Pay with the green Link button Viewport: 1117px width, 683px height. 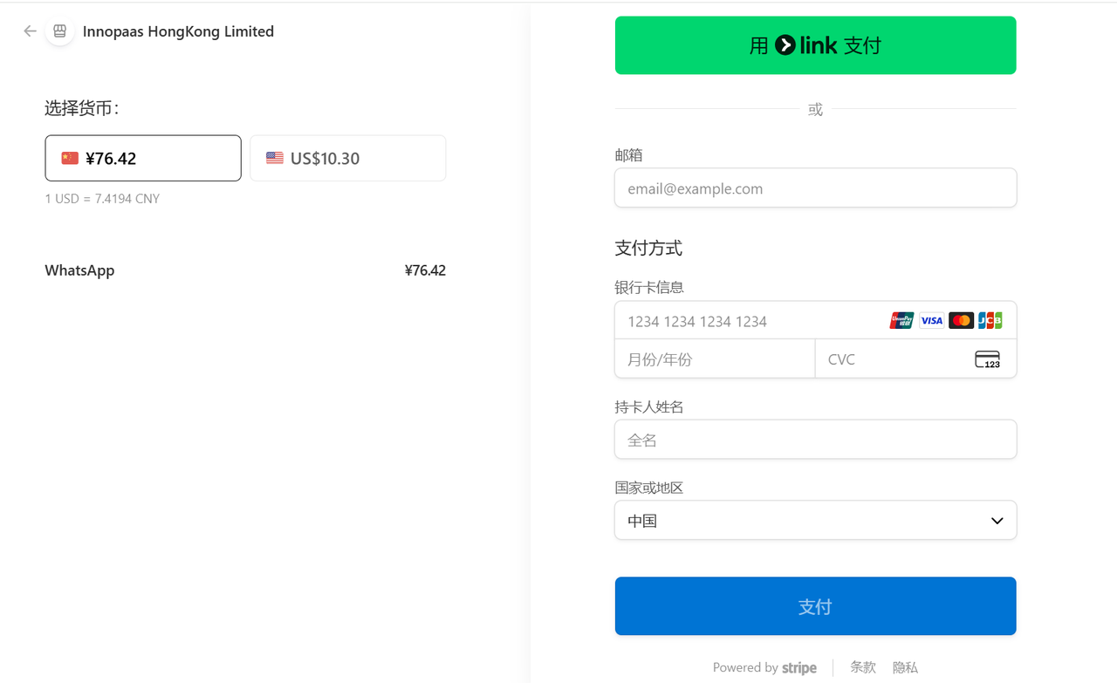[x=815, y=45]
